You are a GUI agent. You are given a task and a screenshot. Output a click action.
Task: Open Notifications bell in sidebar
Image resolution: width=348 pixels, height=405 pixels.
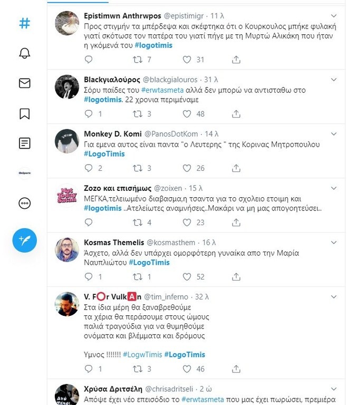click(24, 53)
